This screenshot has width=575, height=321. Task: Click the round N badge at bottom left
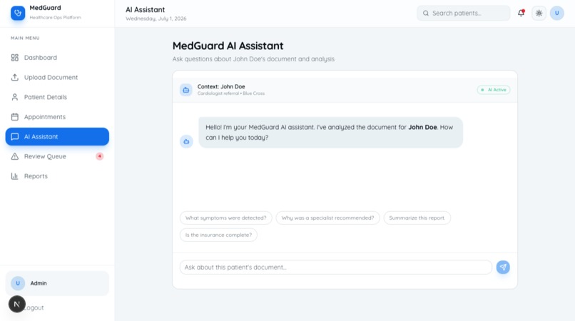pyautogui.click(x=17, y=304)
